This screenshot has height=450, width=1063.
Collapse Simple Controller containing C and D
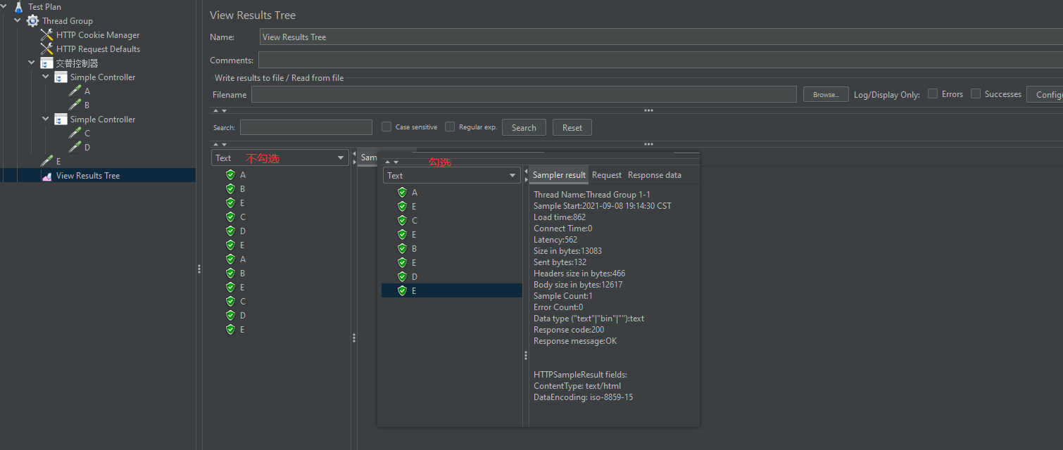46,119
